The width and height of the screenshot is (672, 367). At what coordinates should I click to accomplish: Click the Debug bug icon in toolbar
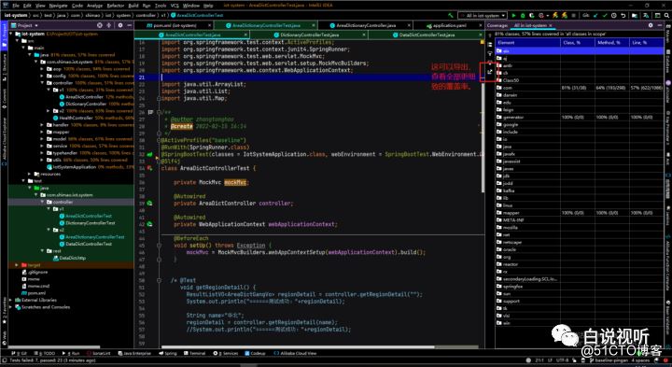tap(523, 16)
